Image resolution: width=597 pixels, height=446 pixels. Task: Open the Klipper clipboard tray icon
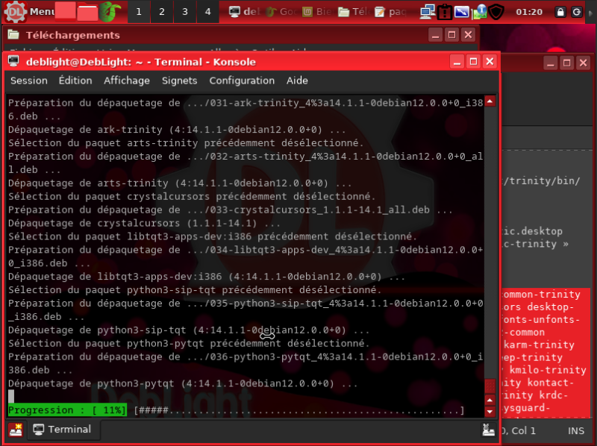point(443,11)
